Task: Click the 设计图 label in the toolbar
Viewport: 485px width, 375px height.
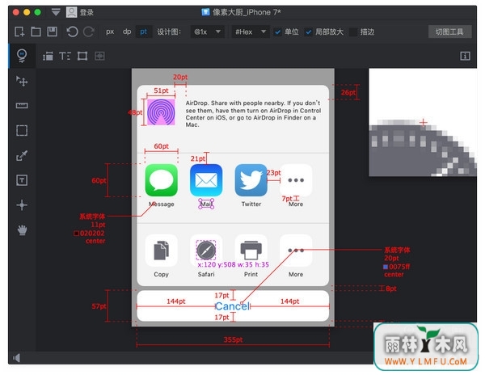Action: click(x=169, y=32)
